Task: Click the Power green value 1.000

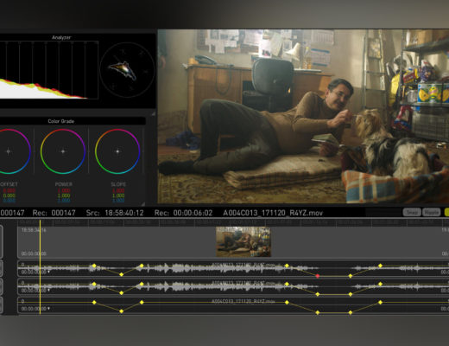Action: click(x=64, y=195)
